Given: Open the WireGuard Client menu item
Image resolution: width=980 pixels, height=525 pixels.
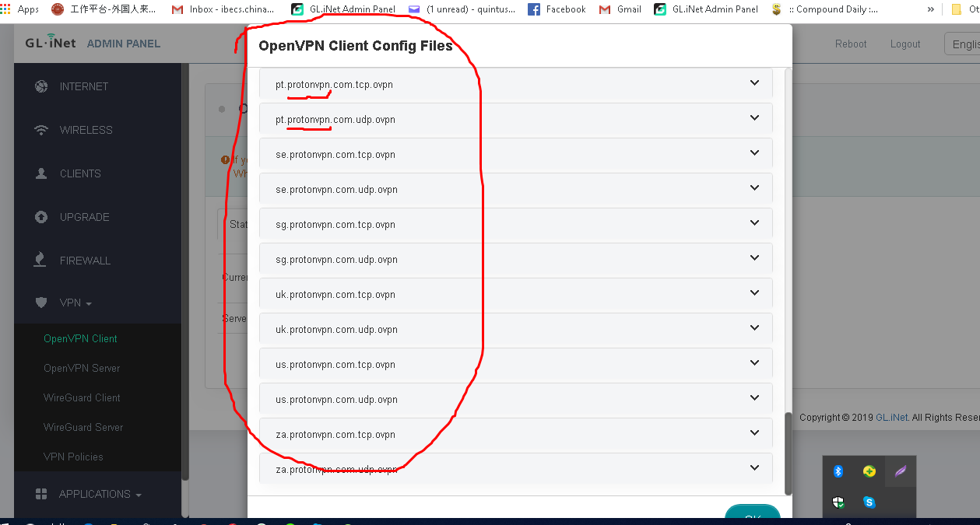Looking at the screenshot, I should 82,397.
